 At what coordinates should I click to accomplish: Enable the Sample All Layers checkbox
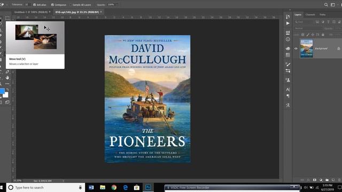pos(70,5)
